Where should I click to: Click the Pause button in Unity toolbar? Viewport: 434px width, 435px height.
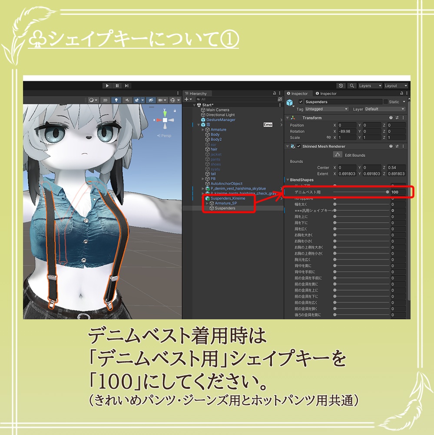pos(117,86)
